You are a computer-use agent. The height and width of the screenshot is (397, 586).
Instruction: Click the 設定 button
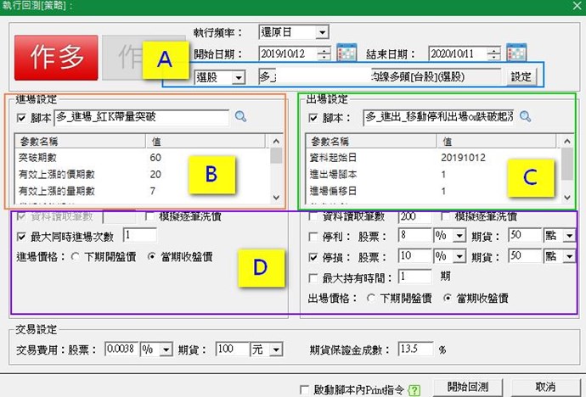[x=521, y=77]
